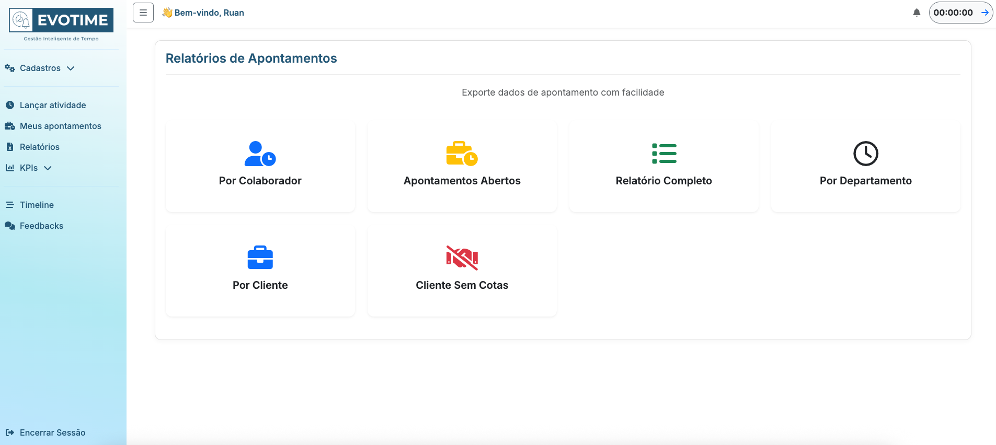Click the clock icon next to Lançar atividade

click(9, 105)
